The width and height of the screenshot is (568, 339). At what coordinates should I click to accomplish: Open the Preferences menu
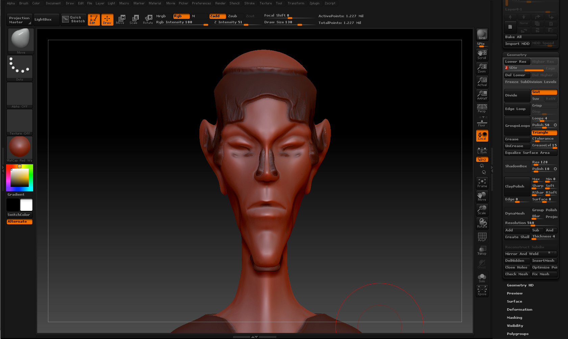tap(201, 3)
